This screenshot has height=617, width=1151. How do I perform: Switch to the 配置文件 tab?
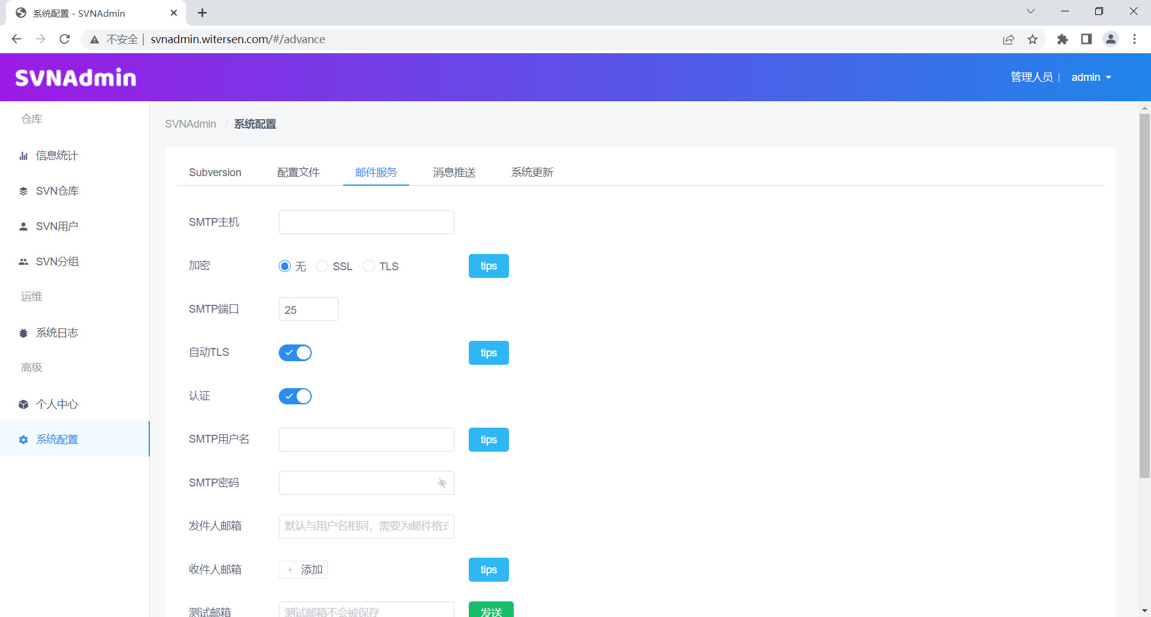[298, 173]
